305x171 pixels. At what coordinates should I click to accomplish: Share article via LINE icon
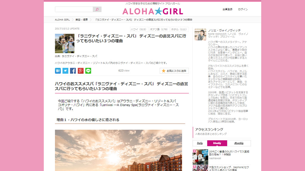88,71
